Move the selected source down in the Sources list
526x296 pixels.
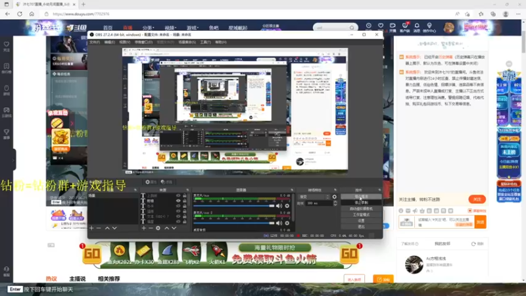click(174, 228)
